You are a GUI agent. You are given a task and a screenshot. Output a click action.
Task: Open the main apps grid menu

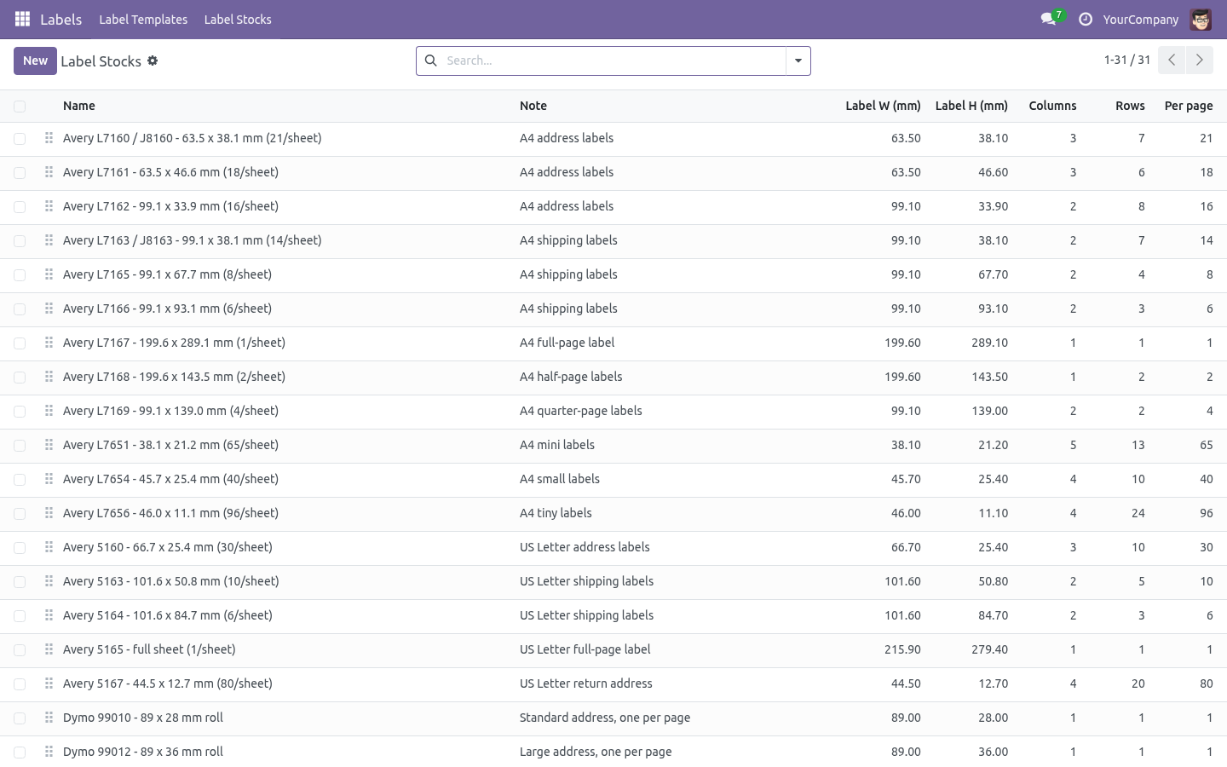click(x=23, y=19)
